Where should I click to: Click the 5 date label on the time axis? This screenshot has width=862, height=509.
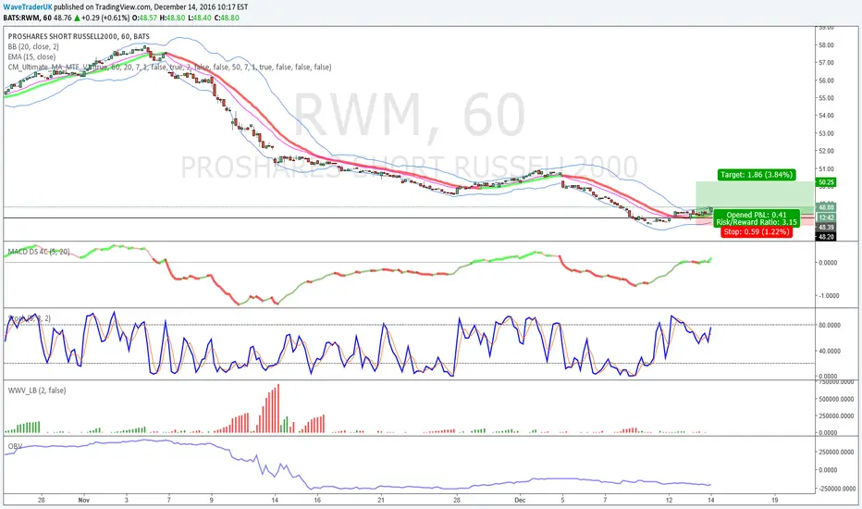pyautogui.click(x=562, y=500)
